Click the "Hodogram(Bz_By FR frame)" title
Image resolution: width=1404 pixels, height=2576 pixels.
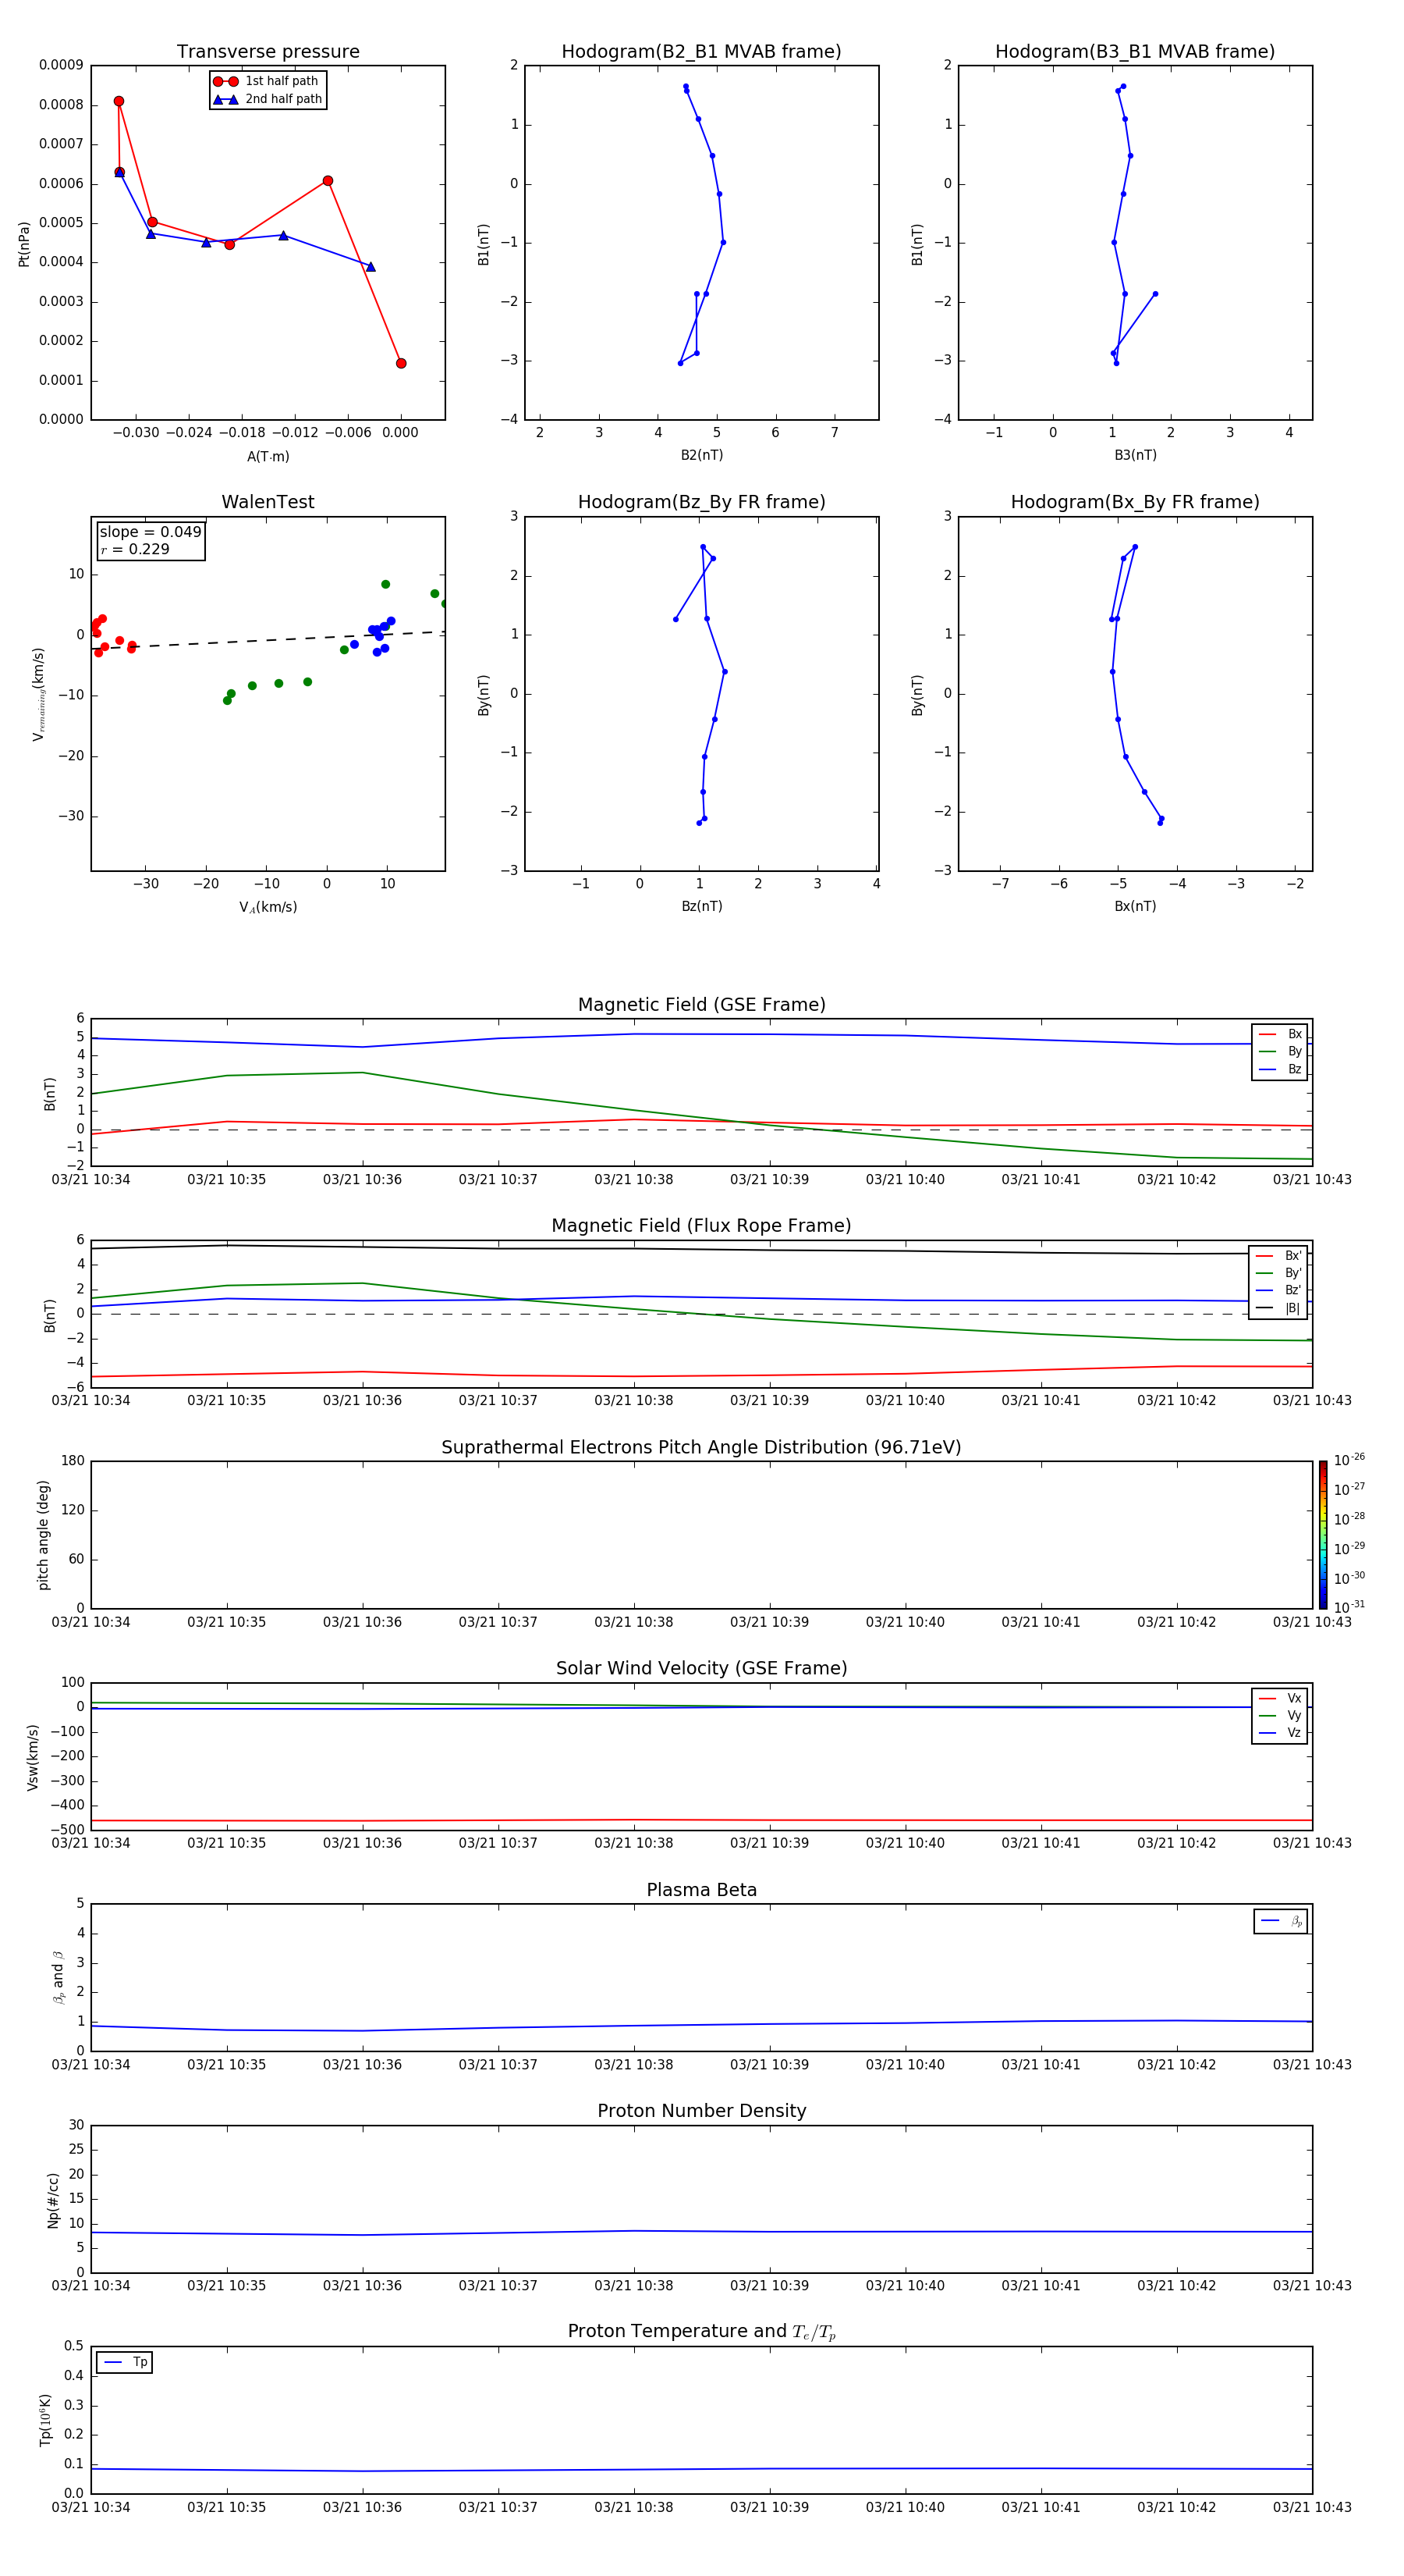pos(701,502)
